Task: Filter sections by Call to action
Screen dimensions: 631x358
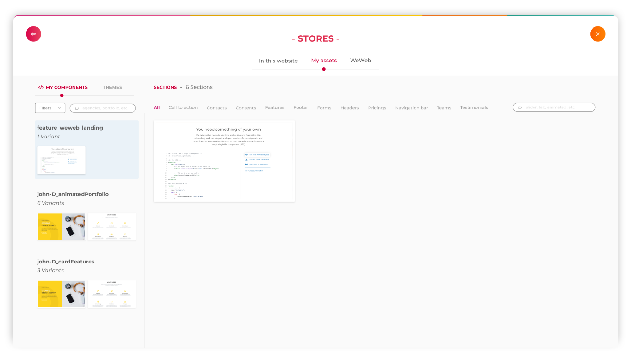Action: (x=183, y=107)
